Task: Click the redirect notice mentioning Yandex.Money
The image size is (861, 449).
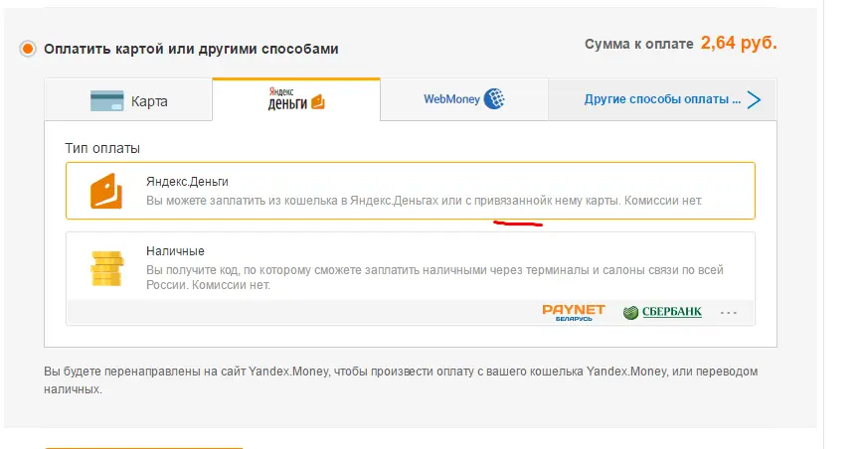Action: tap(401, 380)
